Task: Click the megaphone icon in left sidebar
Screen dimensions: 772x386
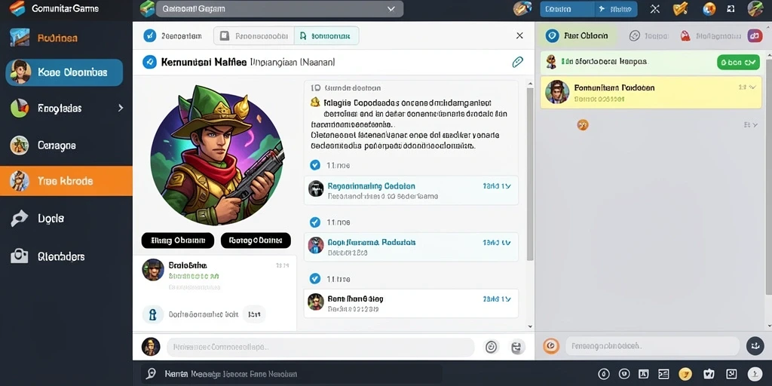Action: [19, 218]
